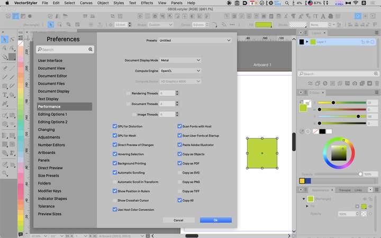Screen dimensions: 381x238
Task: Select Editing Options 1 category
Action: click(x=52, y=114)
